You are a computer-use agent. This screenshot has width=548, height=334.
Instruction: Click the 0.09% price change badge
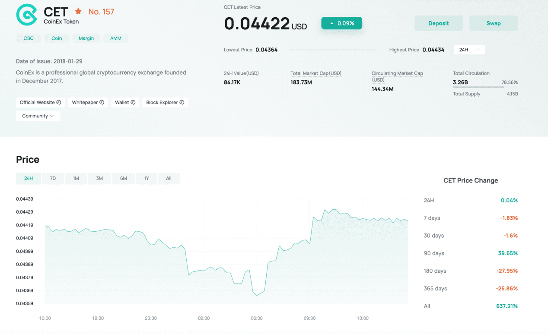click(341, 23)
